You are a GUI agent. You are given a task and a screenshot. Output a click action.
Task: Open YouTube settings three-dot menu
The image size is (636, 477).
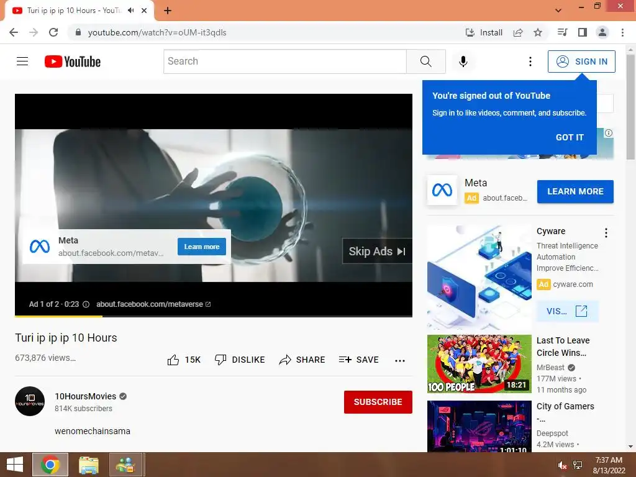point(530,61)
